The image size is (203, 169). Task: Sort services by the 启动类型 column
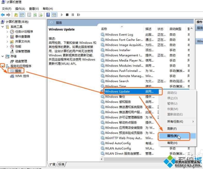(175, 29)
